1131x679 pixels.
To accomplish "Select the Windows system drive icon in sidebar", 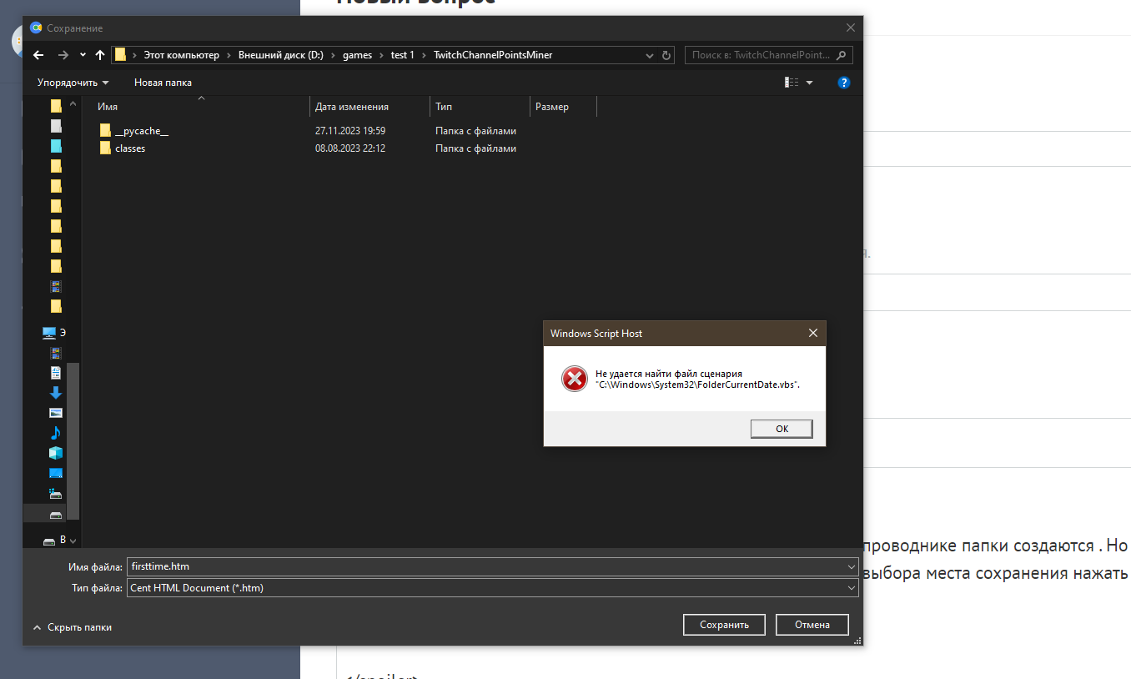I will (56, 493).
